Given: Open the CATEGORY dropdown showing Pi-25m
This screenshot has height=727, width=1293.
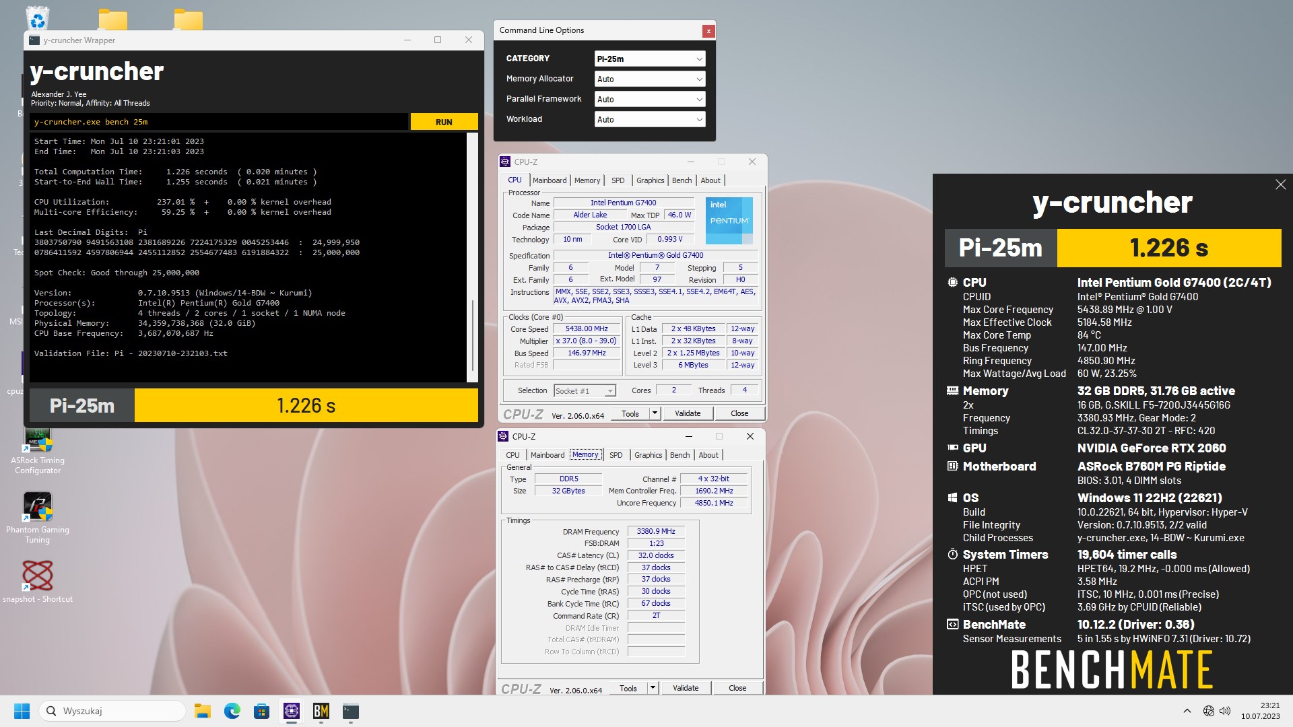Looking at the screenshot, I should [x=649, y=59].
